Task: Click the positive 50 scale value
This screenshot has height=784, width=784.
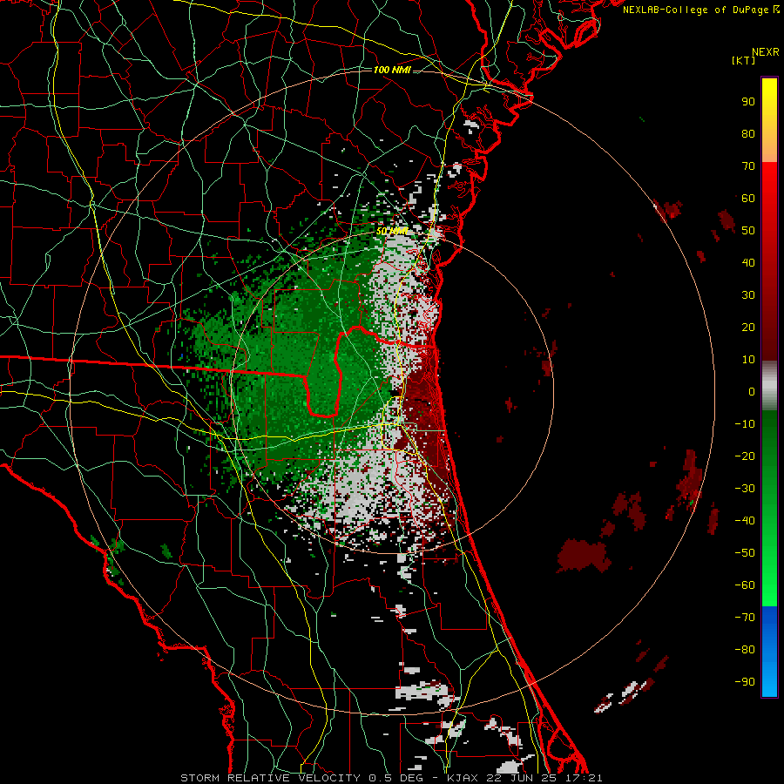Action: coord(748,231)
